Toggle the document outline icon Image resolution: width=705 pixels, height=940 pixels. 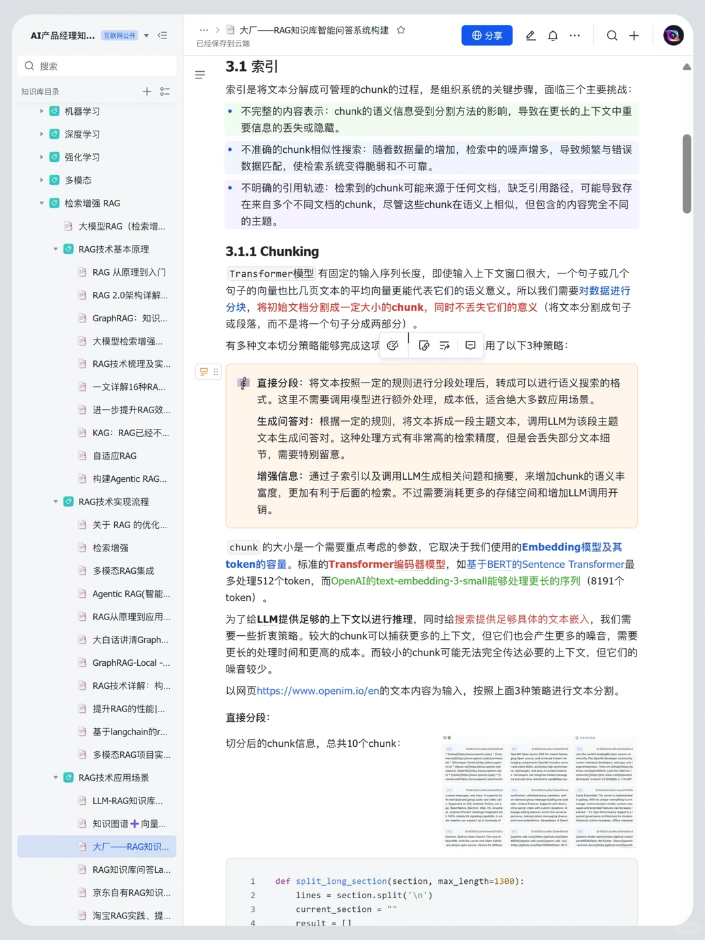[200, 75]
